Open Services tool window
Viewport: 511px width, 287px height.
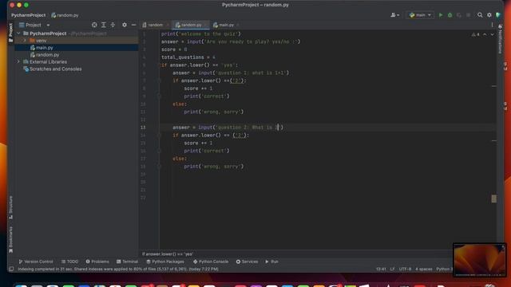[247, 261]
